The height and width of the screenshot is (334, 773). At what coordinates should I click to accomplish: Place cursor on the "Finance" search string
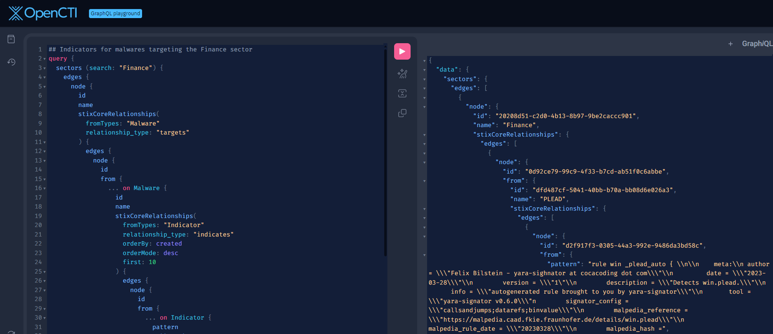[x=135, y=68]
